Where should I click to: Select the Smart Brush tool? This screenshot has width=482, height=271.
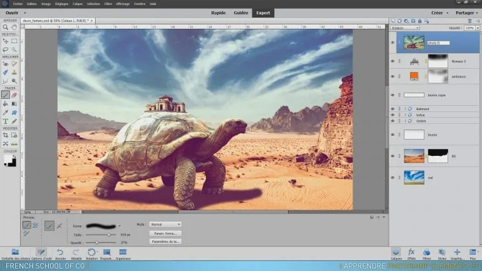[6, 72]
